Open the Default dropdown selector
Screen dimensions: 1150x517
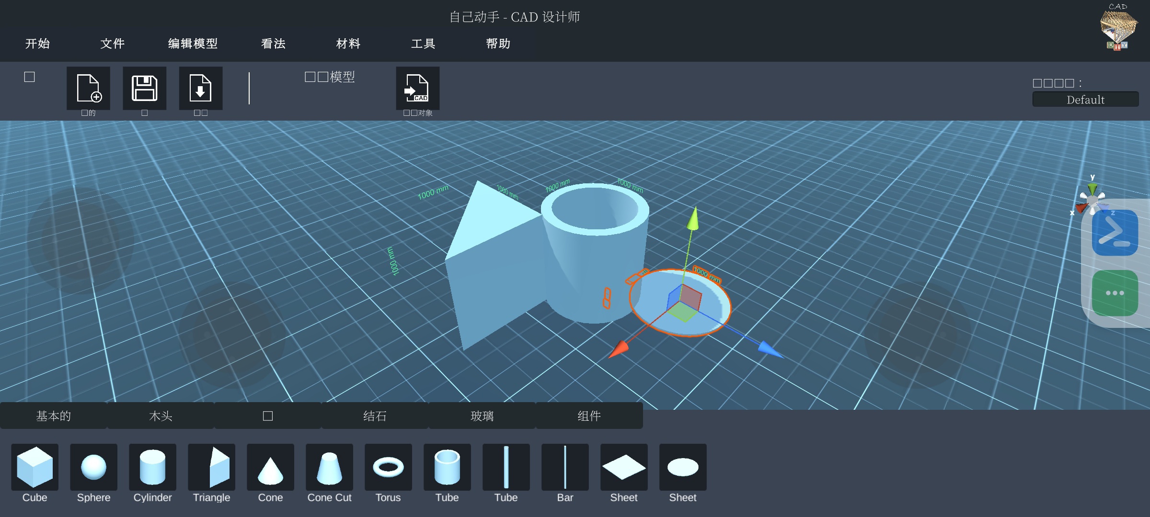1085,100
